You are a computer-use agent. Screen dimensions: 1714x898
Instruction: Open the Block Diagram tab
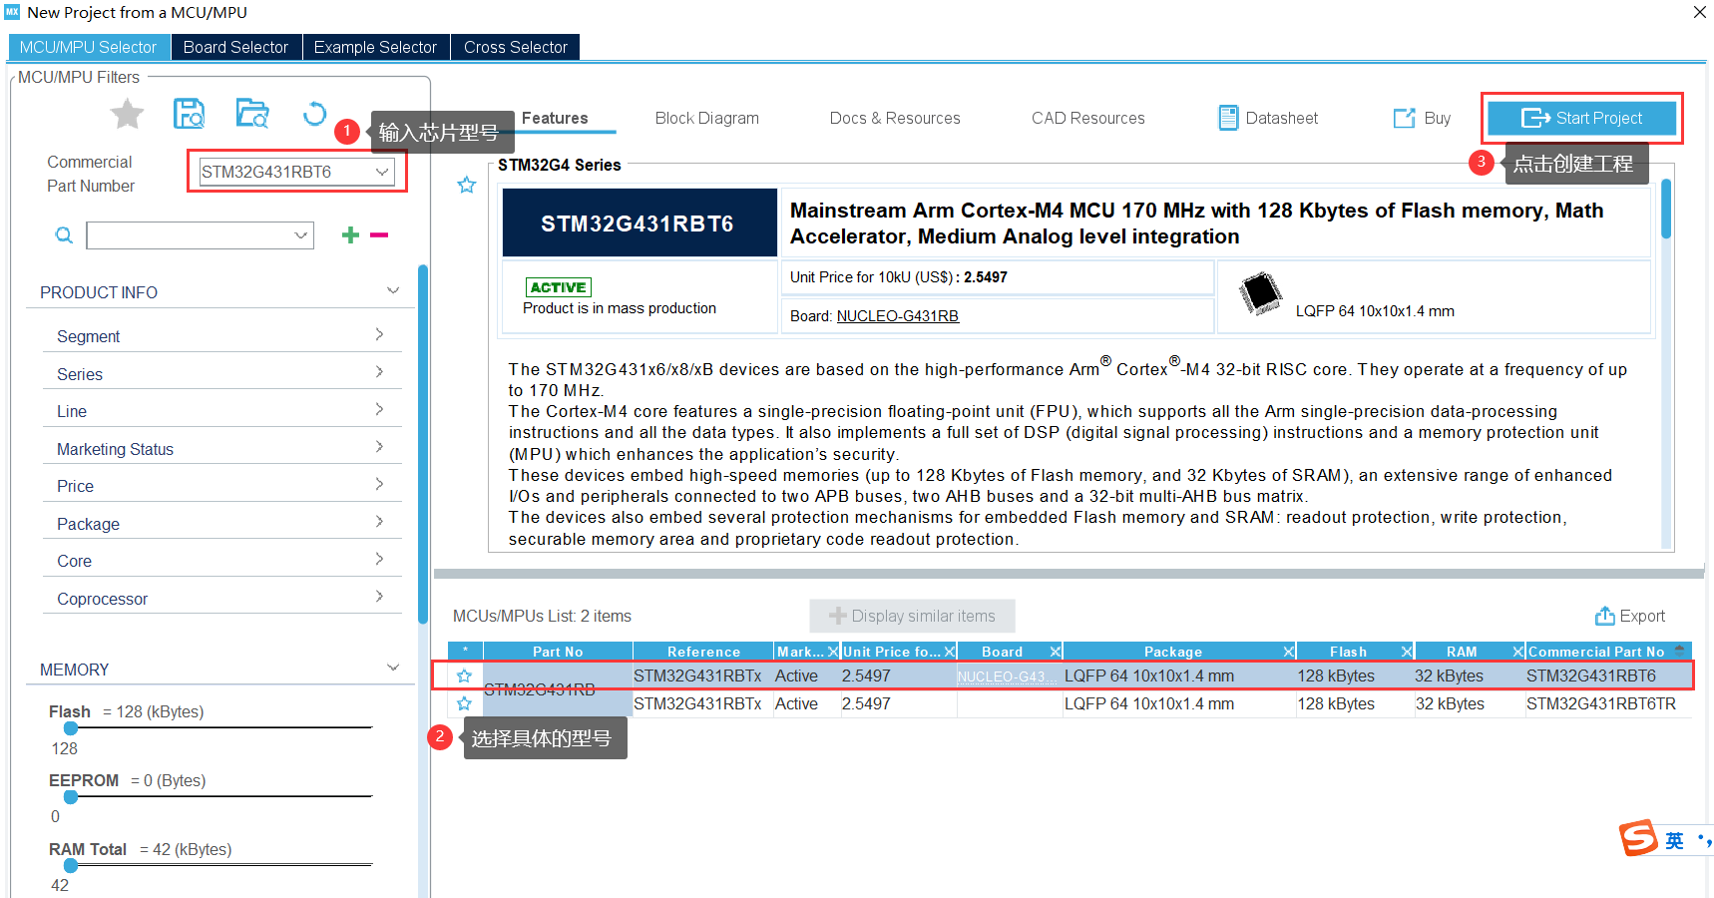706,118
